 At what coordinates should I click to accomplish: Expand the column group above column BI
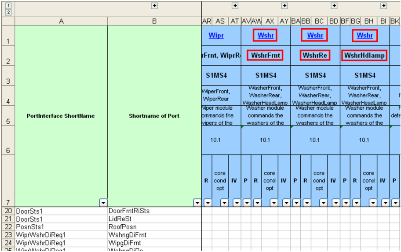383,6
